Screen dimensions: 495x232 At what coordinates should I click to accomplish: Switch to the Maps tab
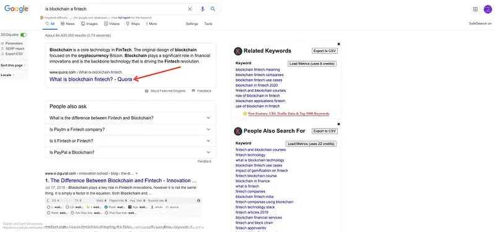[x=133, y=24]
